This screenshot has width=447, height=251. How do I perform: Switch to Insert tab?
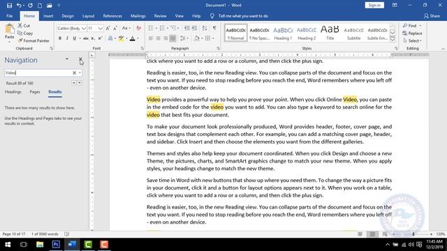[48, 16]
